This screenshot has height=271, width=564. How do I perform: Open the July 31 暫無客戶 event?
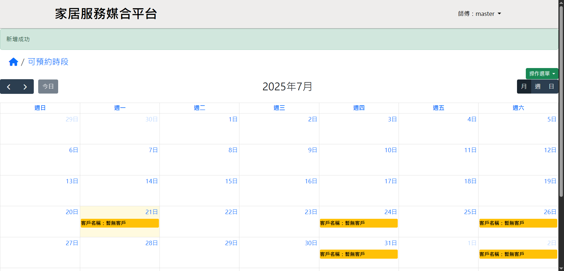[x=359, y=254]
